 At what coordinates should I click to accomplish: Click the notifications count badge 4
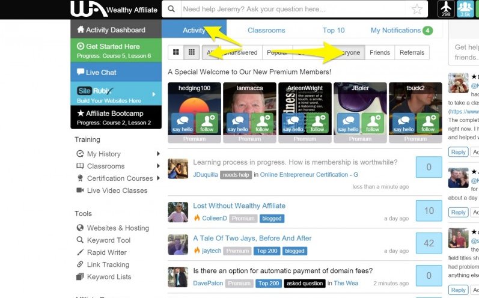[428, 31]
